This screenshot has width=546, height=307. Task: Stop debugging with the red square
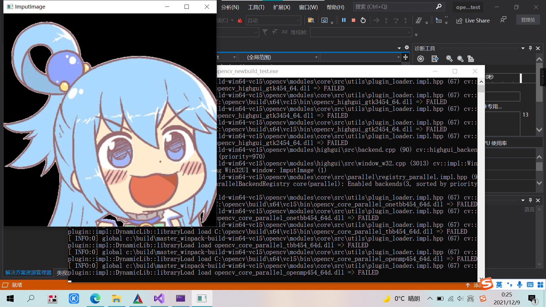353,20
